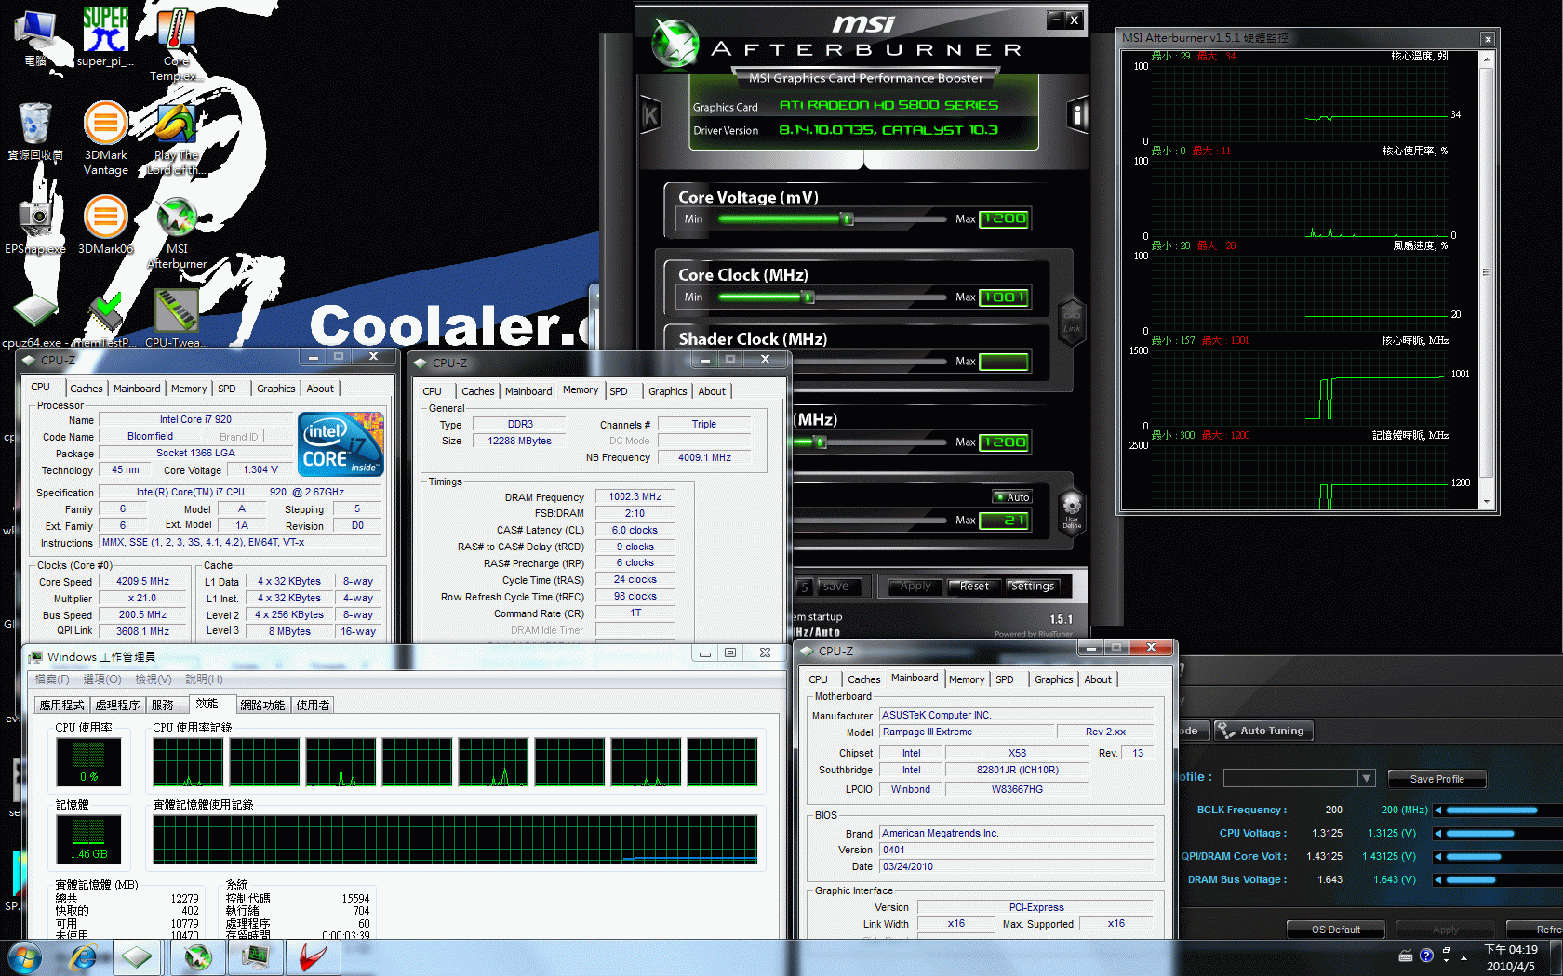Viewport: 1563px width, 976px height.
Task: Open Task Manager from the taskbar button
Action: coord(255,956)
